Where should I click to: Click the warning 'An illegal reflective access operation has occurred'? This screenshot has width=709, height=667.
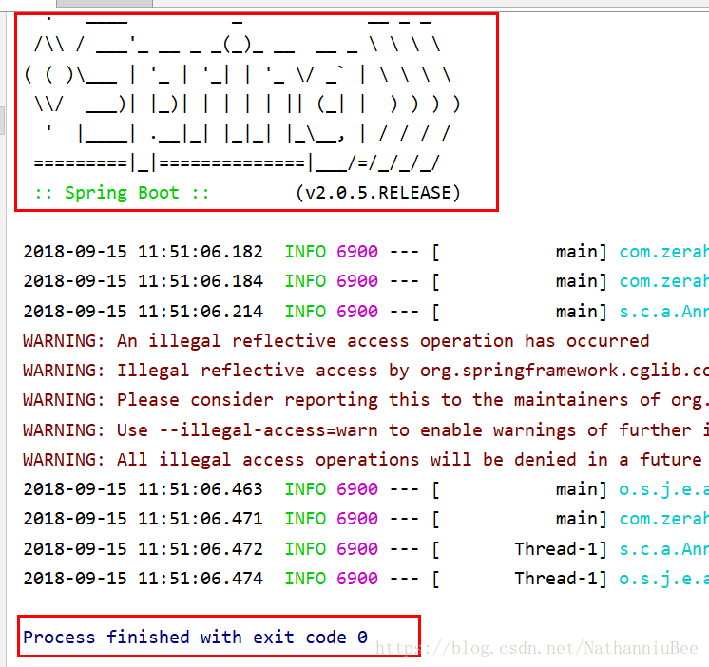(x=336, y=341)
